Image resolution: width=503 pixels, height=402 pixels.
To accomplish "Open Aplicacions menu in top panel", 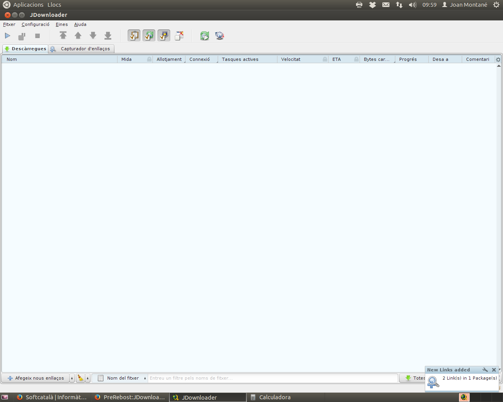I will [28, 5].
